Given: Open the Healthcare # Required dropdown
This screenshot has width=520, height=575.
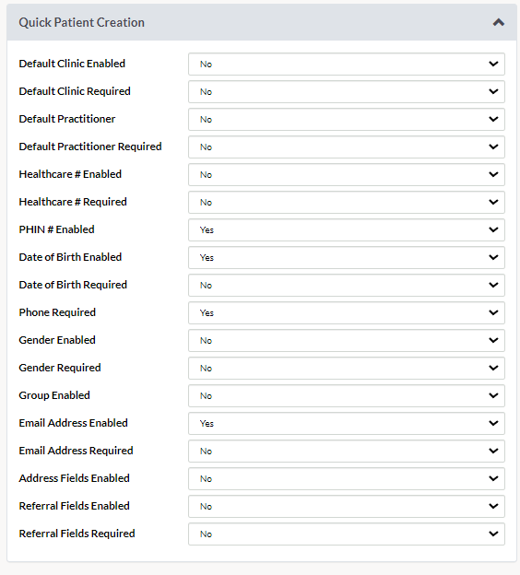Looking at the screenshot, I should [347, 202].
